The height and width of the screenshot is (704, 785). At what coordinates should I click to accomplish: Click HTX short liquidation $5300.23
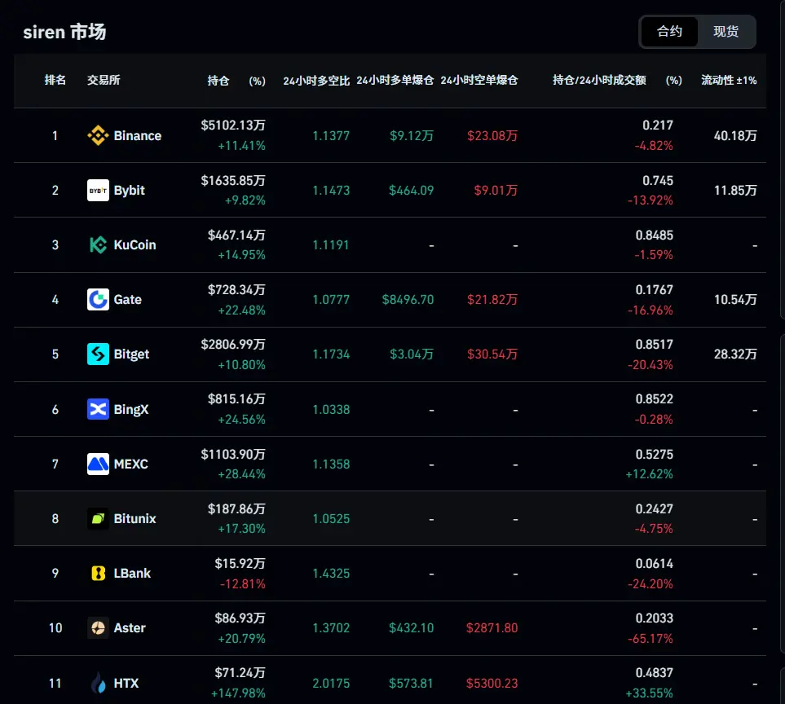[x=492, y=683]
